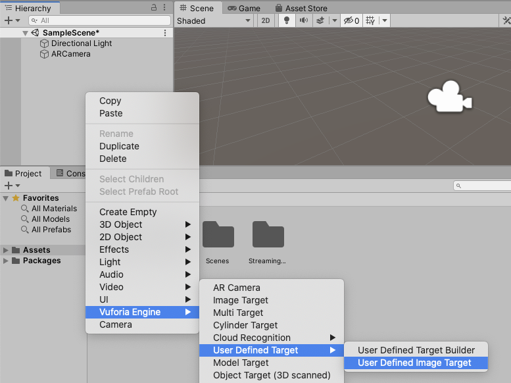The image size is (511, 383).
Task: Choose Copy from context menu
Action: coord(142,101)
